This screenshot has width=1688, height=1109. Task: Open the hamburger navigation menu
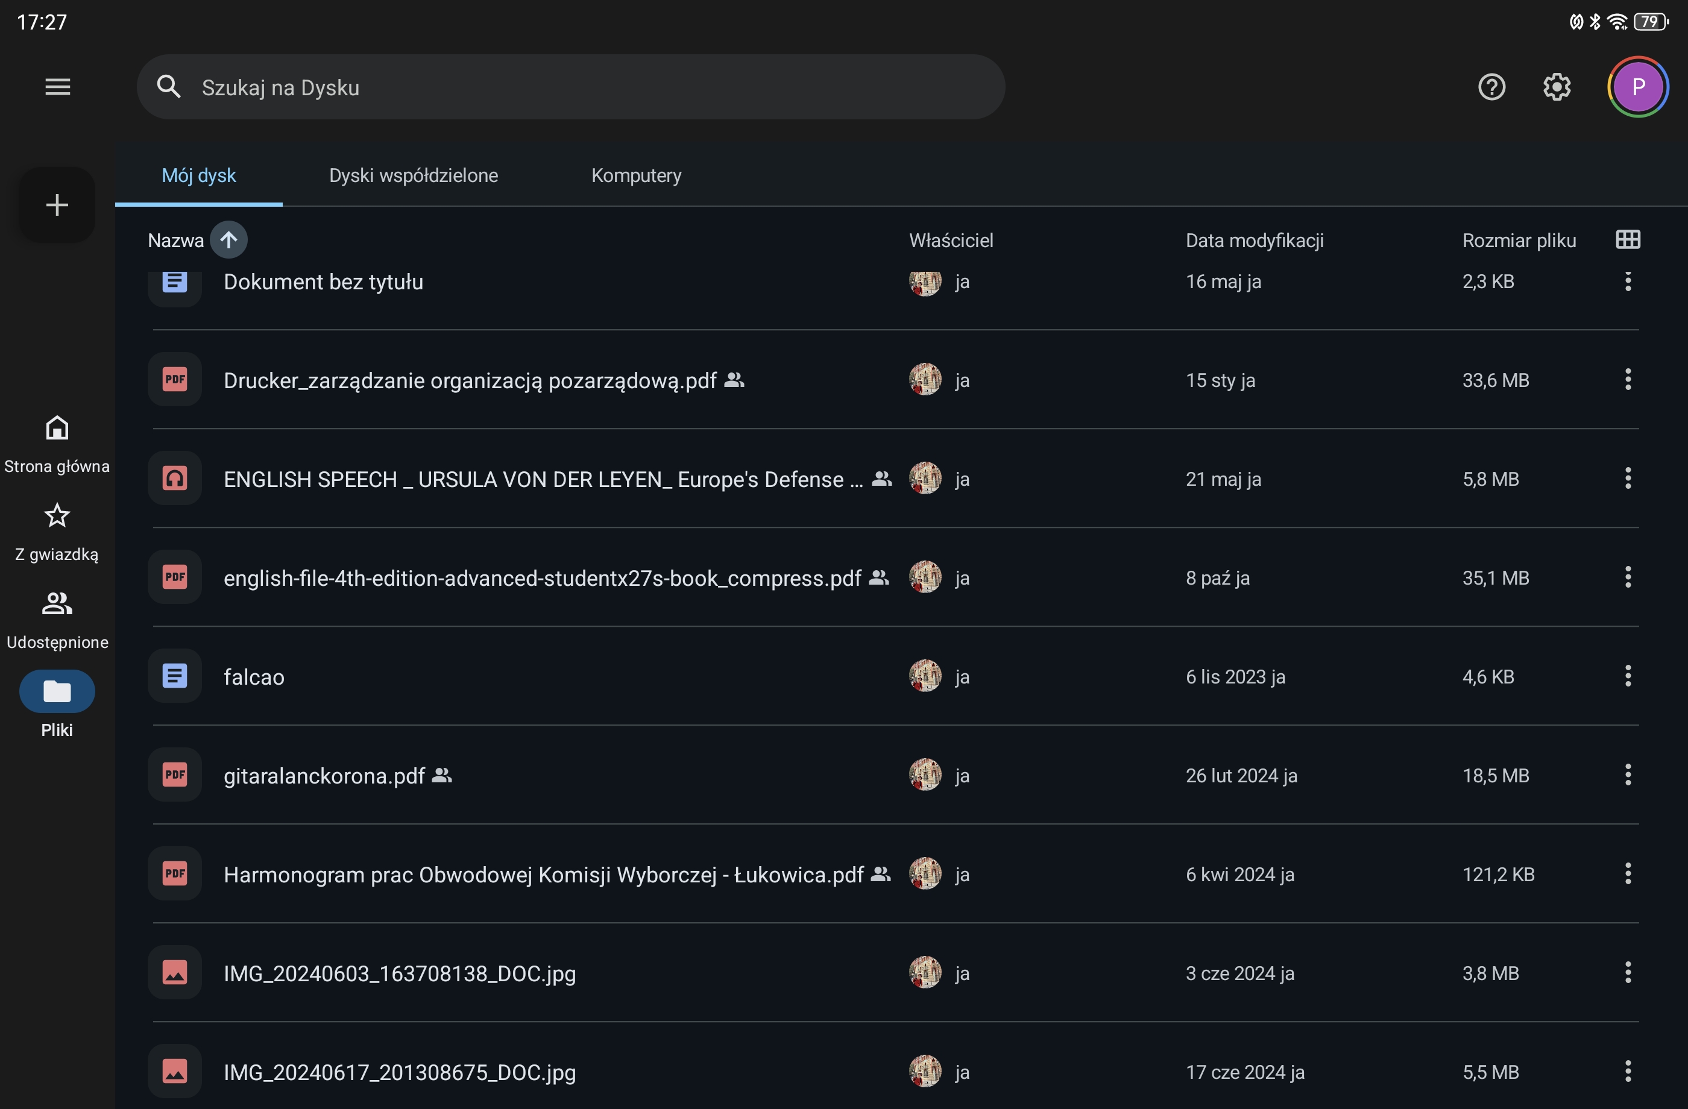click(x=57, y=87)
